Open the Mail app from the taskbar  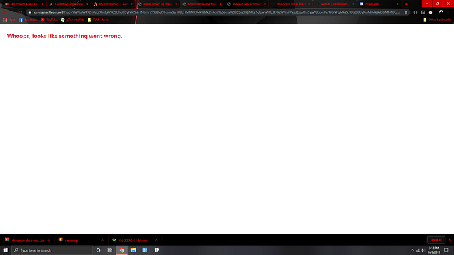[x=145, y=250]
